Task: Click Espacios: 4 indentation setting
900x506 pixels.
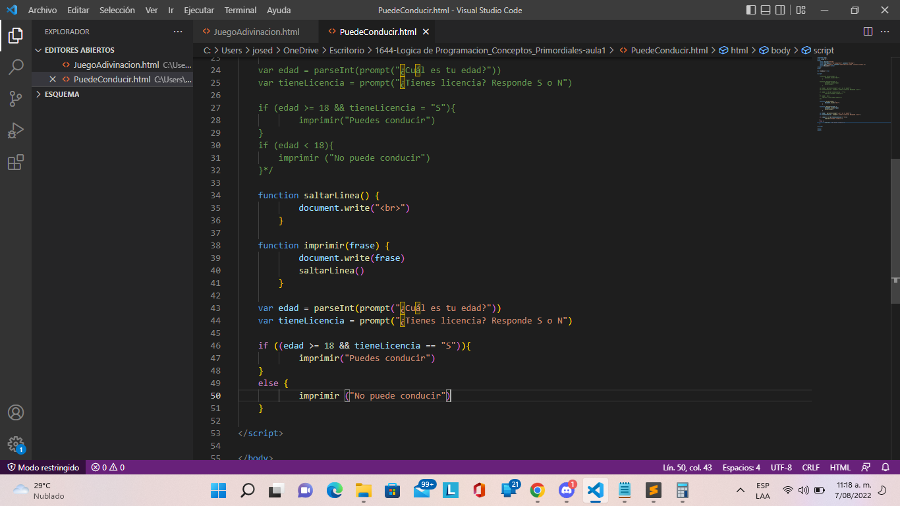Action: (741, 467)
